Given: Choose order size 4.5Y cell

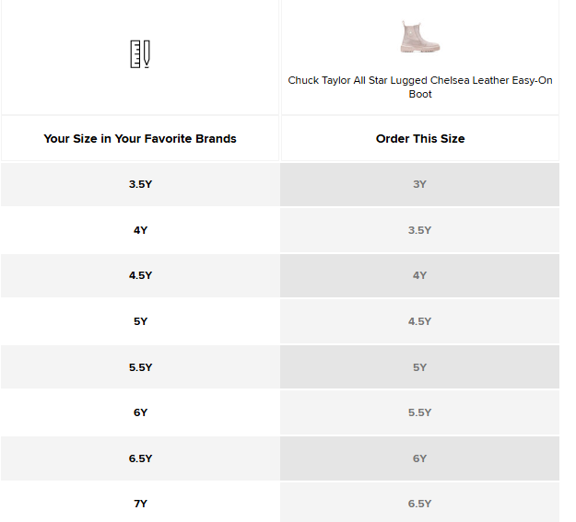Looking at the screenshot, I should pos(420,321).
